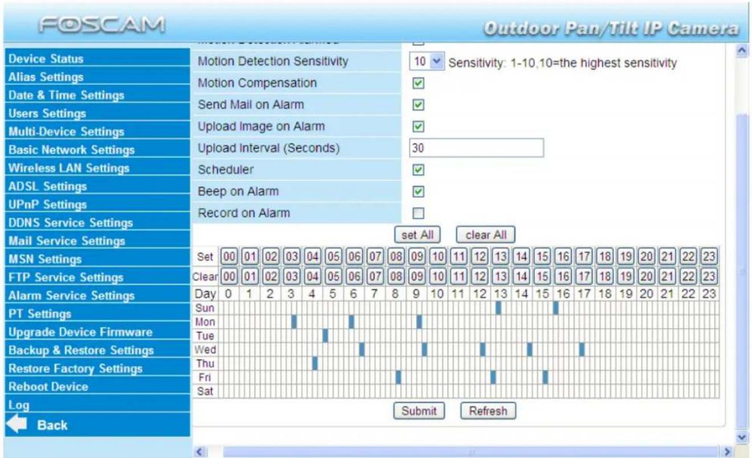Click Set hour 23 button
The width and height of the screenshot is (752, 458).
[708, 256]
